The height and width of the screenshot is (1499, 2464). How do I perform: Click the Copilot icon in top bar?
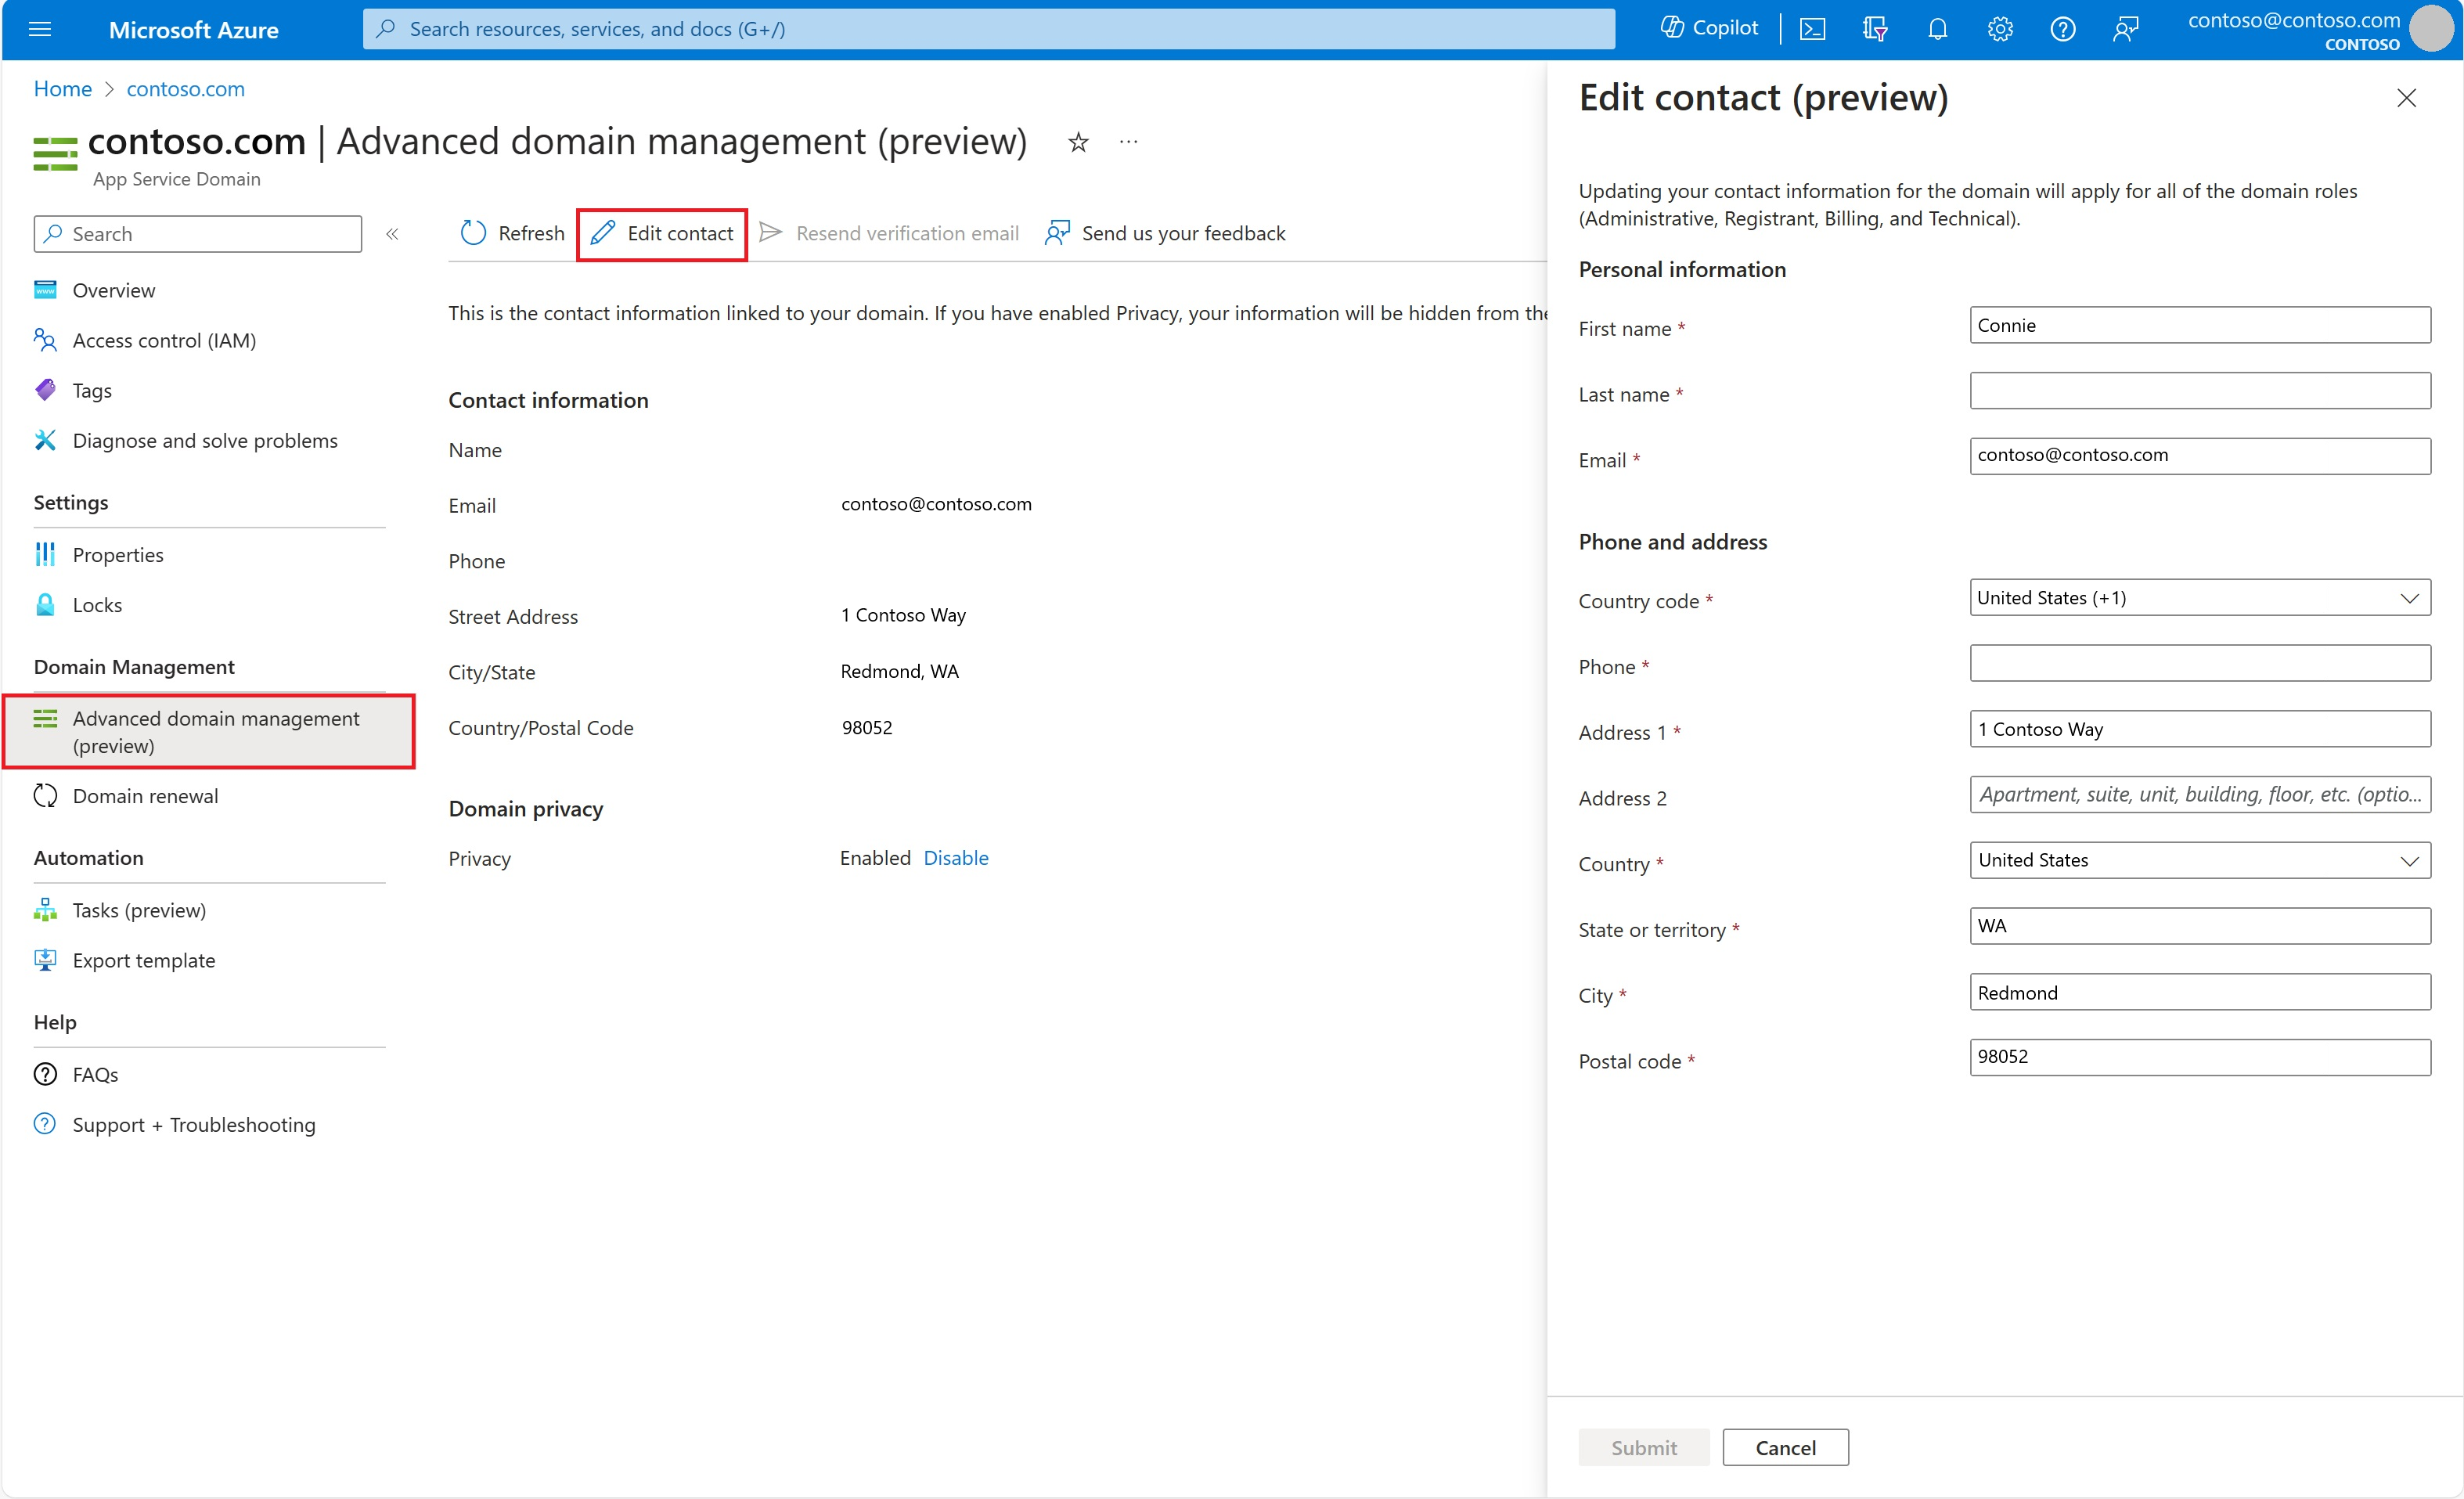pyautogui.click(x=1672, y=28)
